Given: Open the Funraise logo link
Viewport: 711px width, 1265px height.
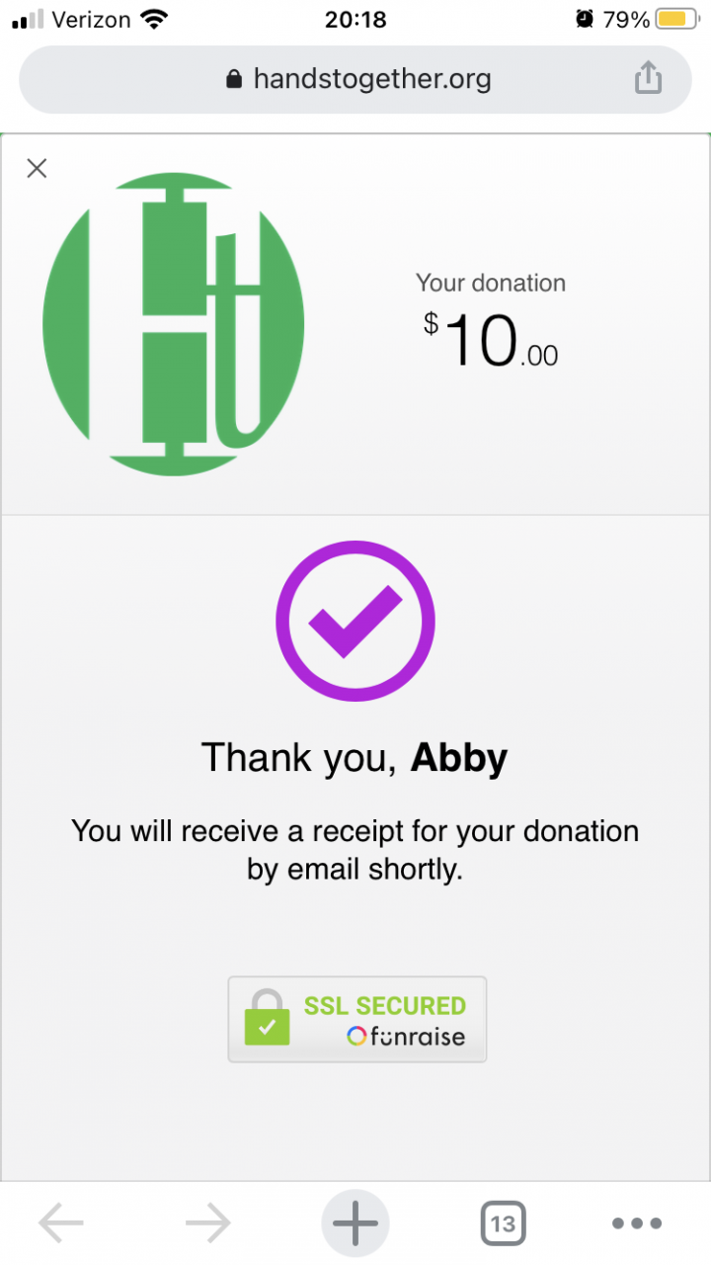Looking at the screenshot, I should (x=406, y=1037).
